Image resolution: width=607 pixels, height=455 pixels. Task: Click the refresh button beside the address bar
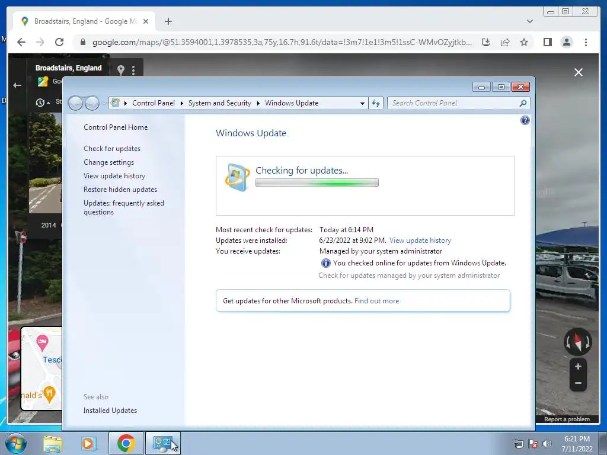tap(375, 103)
